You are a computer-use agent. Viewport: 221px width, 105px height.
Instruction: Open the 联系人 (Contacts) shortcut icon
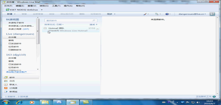click(x=6, y=85)
